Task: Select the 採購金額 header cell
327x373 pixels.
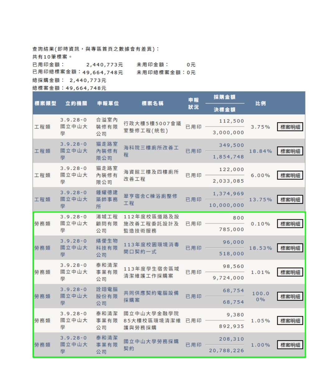Action: click(224, 97)
